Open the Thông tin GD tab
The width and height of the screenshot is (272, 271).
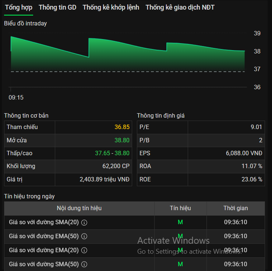[x=57, y=7]
